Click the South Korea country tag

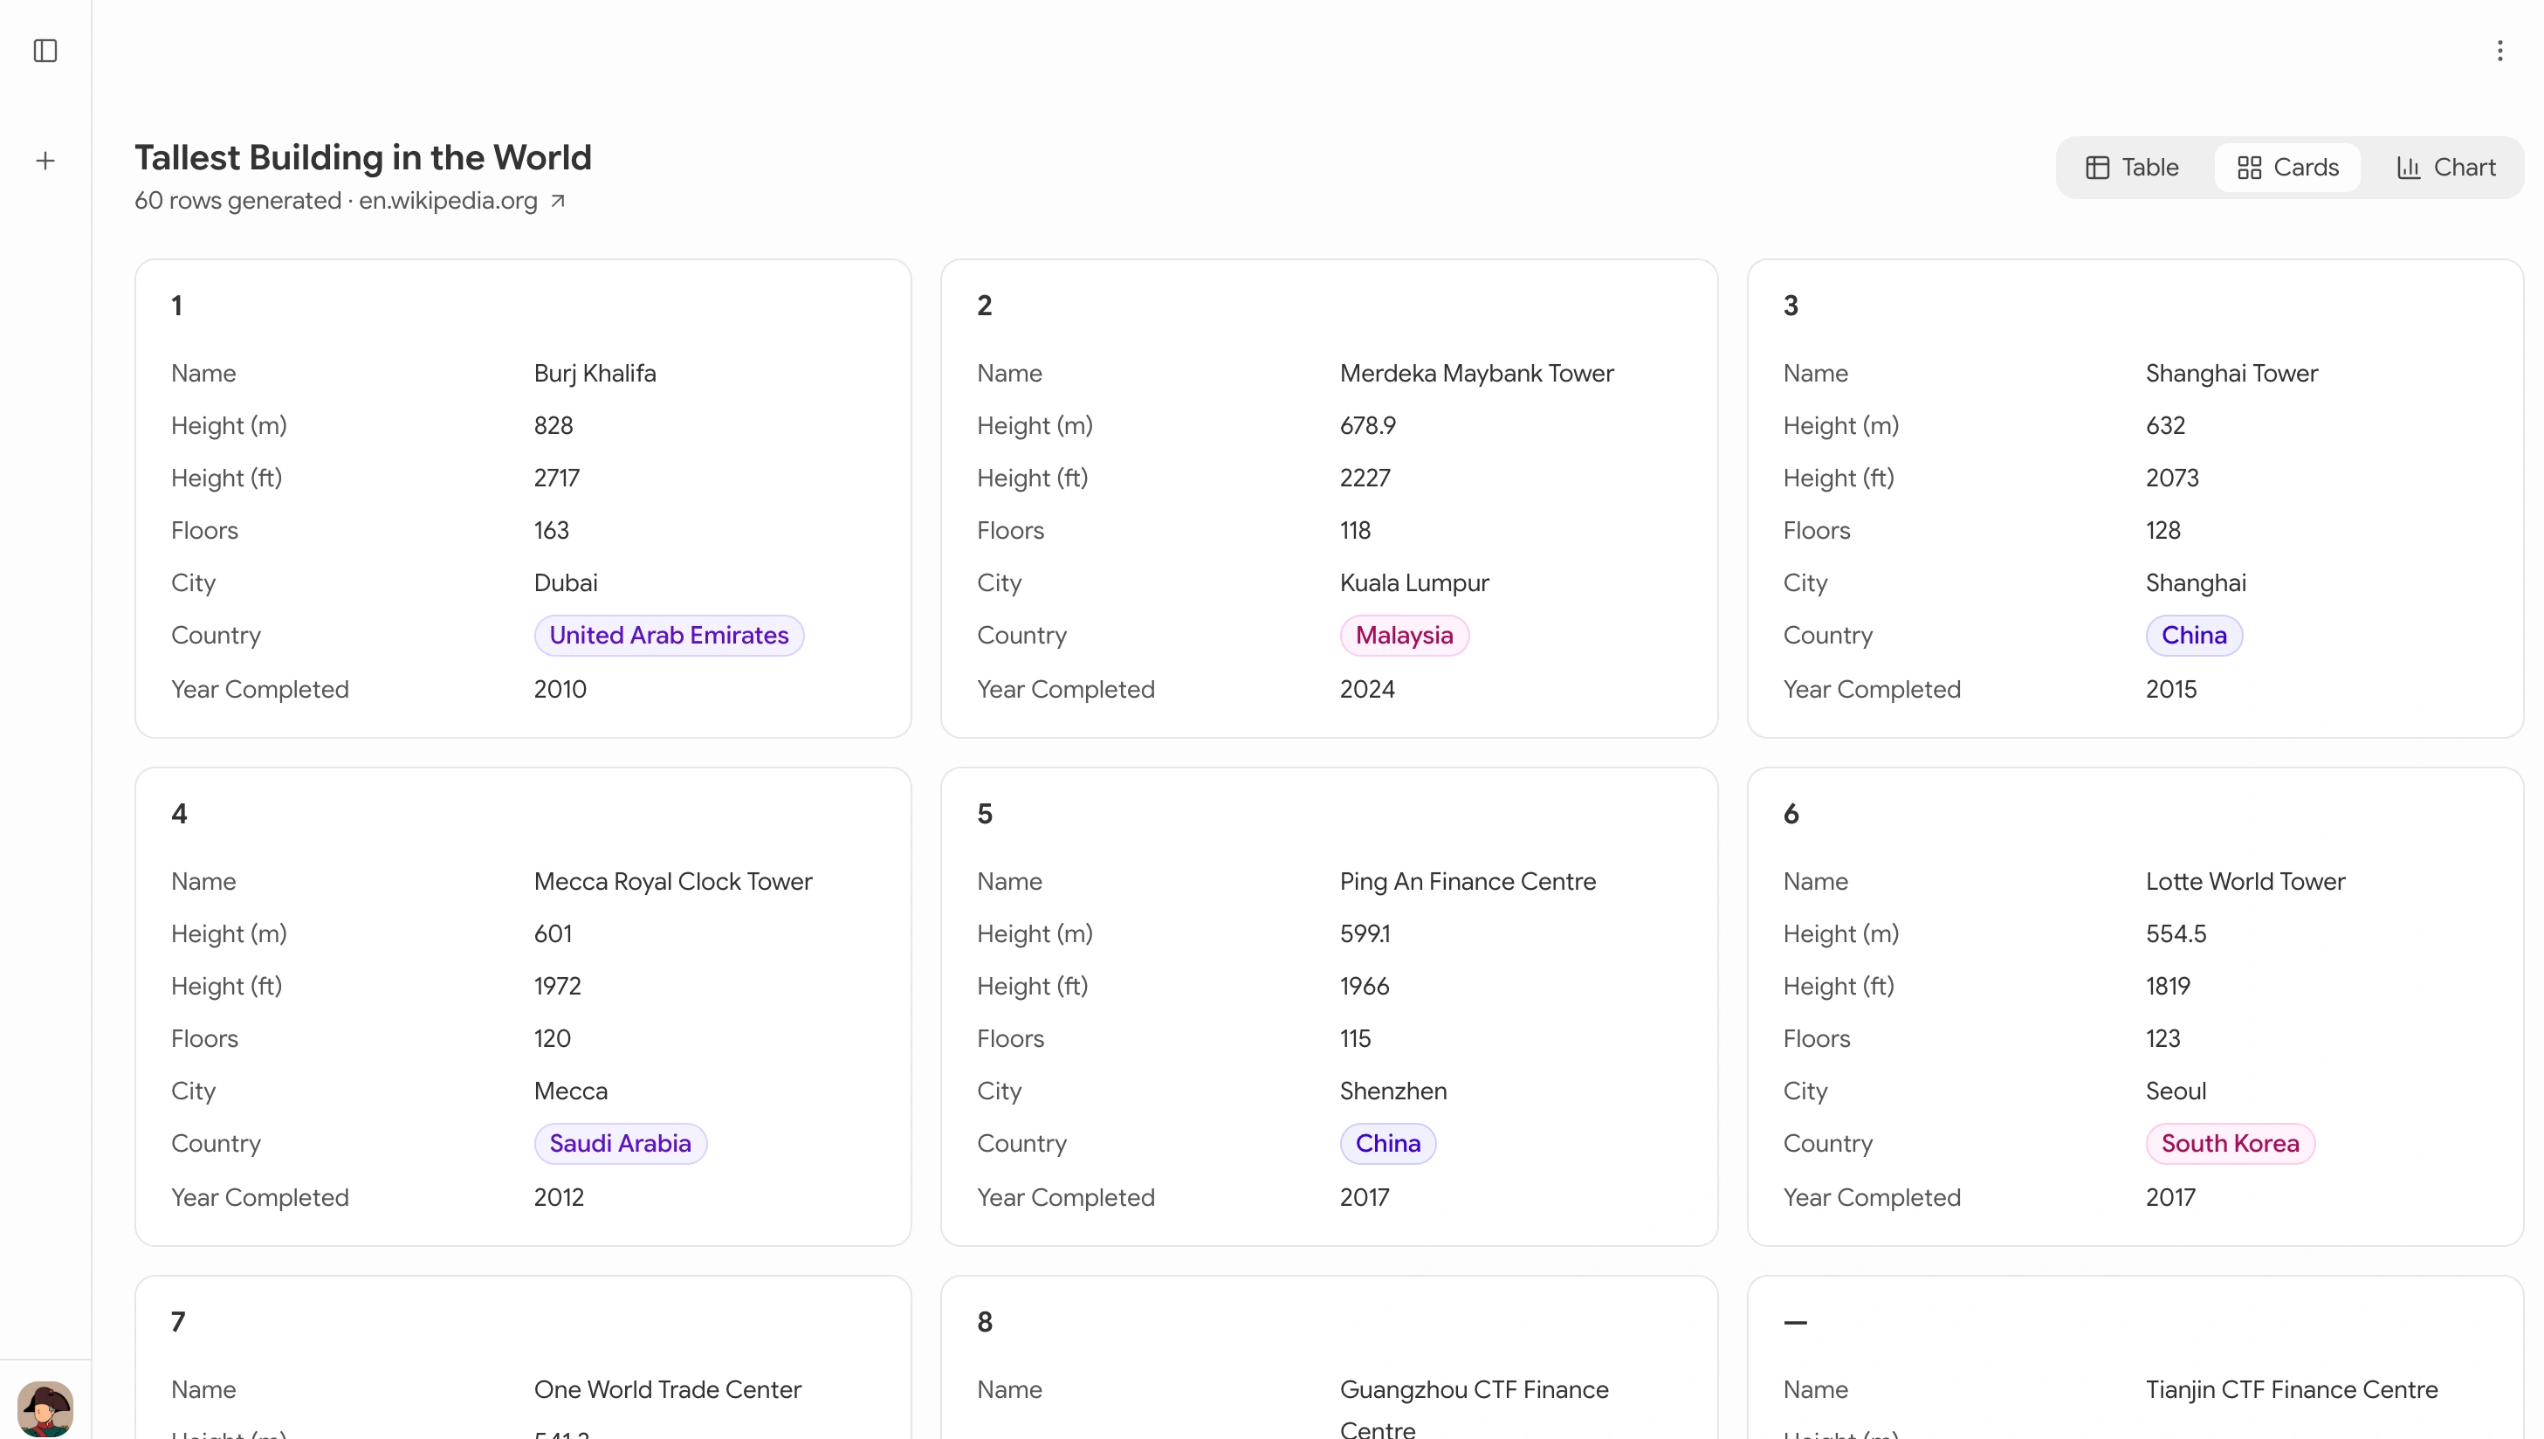point(2230,1144)
